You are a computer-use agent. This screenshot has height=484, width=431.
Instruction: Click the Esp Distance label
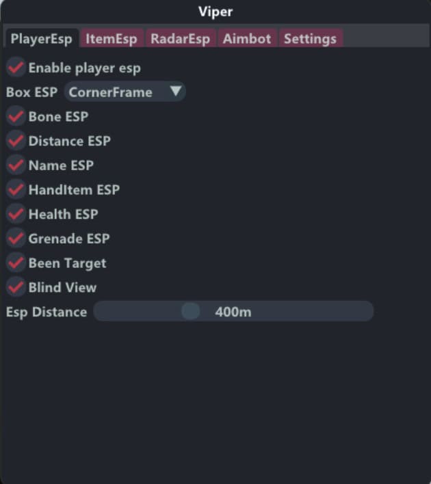47,312
